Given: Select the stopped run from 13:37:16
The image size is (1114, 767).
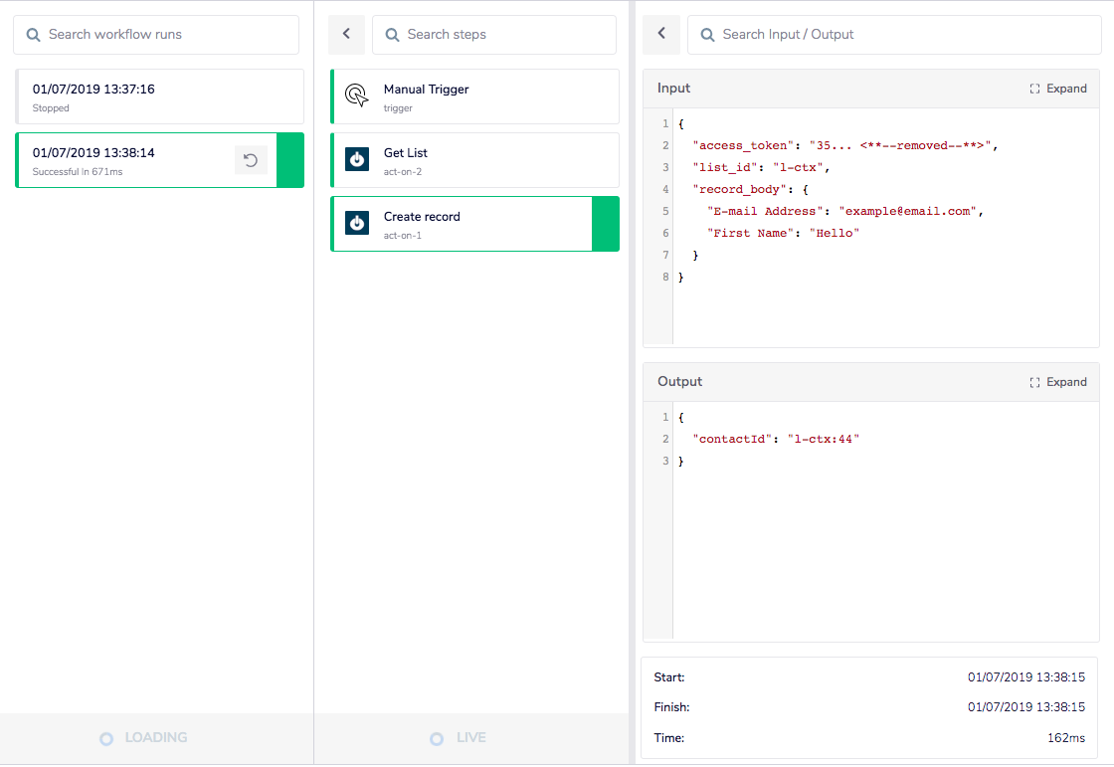Looking at the screenshot, I should click(159, 96).
